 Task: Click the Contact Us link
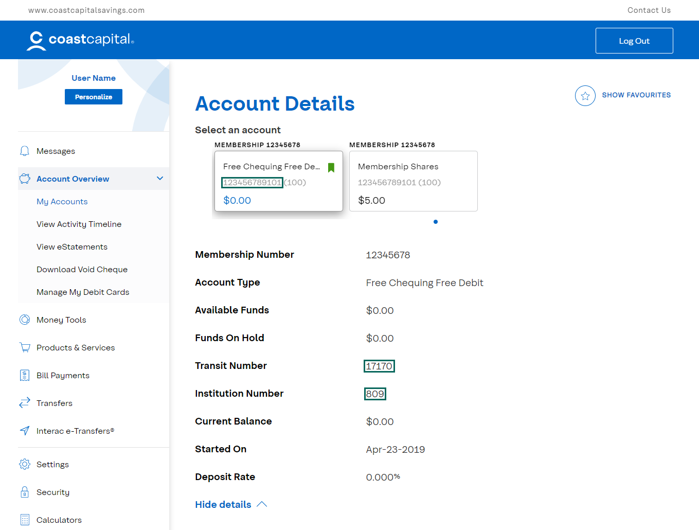649,10
